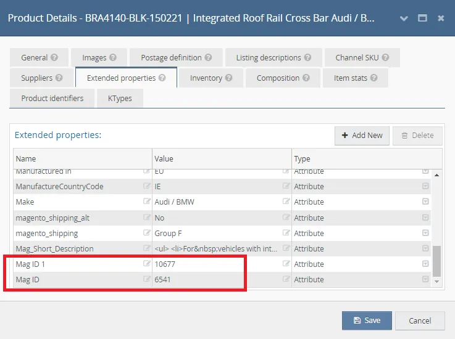The height and width of the screenshot is (339, 455).
Task: Show the Item stats tab
Action: pyautogui.click(x=356, y=78)
